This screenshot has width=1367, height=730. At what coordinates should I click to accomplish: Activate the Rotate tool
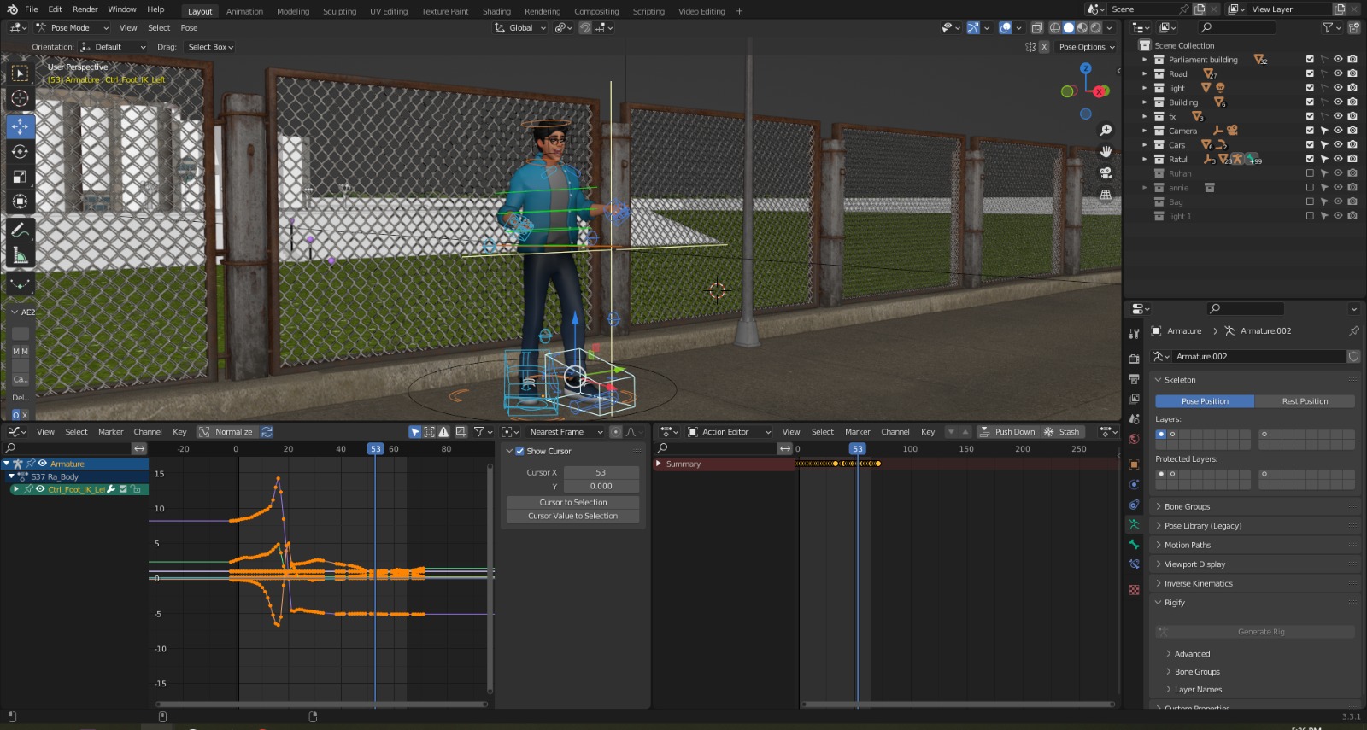coord(20,152)
